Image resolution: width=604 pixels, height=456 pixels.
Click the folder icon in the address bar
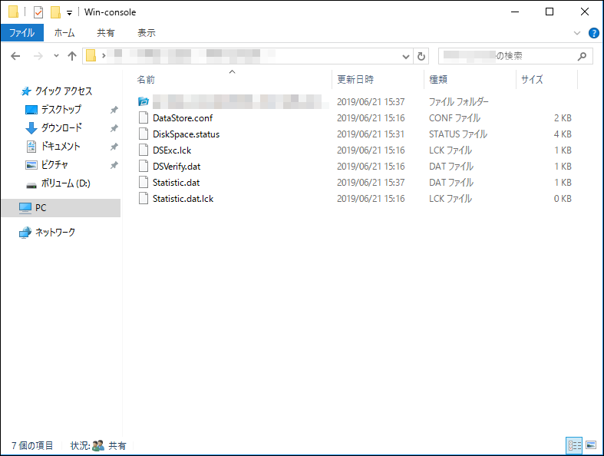click(x=91, y=56)
